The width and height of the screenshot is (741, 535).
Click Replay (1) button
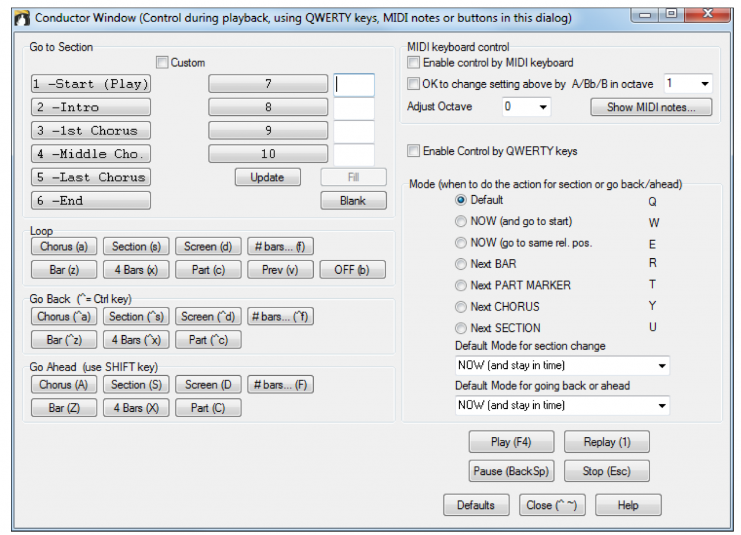[607, 442]
